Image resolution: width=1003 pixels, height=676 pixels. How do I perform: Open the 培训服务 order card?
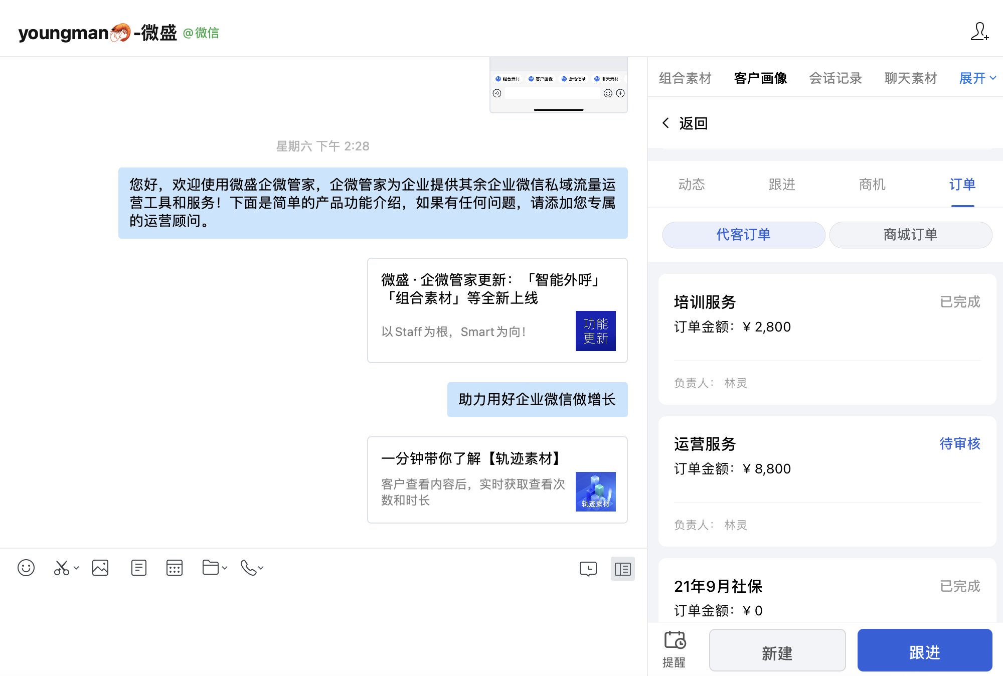click(x=827, y=339)
